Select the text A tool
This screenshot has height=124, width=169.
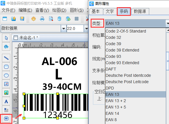[6, 101]
